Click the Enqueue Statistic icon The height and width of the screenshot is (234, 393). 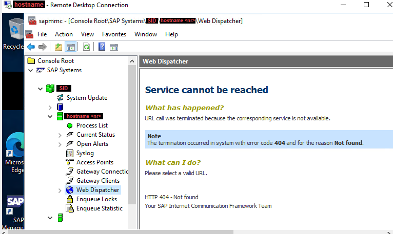click(70, 208)
